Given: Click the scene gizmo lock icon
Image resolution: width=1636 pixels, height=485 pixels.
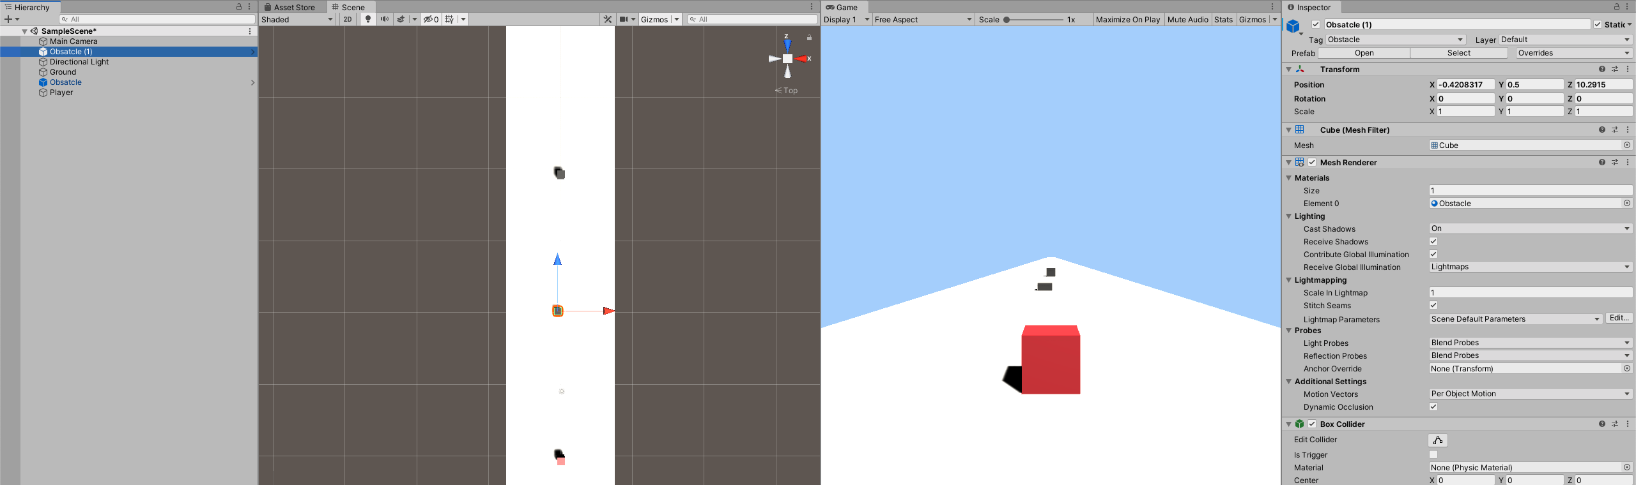Looking at the screenshot, I should [x=809, y=38].
